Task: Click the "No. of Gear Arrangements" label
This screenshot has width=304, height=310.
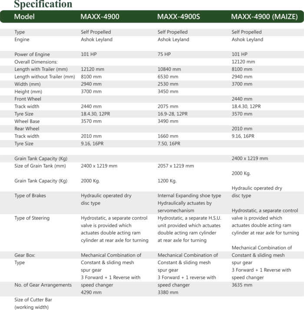Action: (x=43, y=285)
